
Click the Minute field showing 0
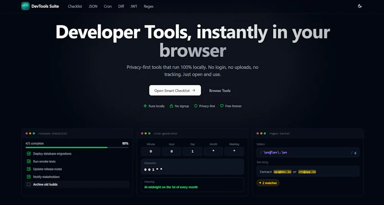[x=151, y=151]
